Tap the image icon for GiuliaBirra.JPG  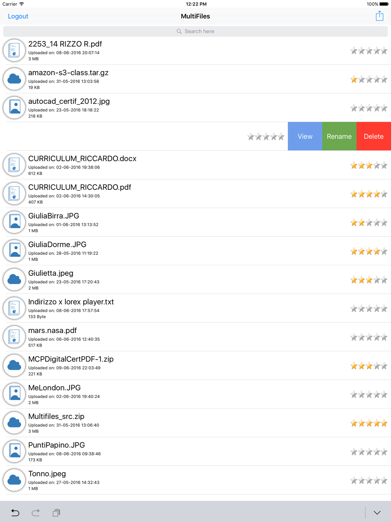pyautogui.click(x=14, y=222)
